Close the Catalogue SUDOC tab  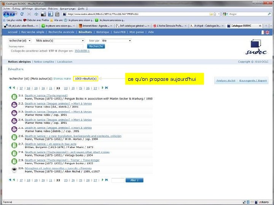pos(260,26)
